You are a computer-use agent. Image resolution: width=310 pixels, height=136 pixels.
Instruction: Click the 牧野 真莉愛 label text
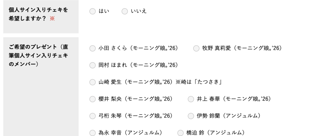(242, 48)
